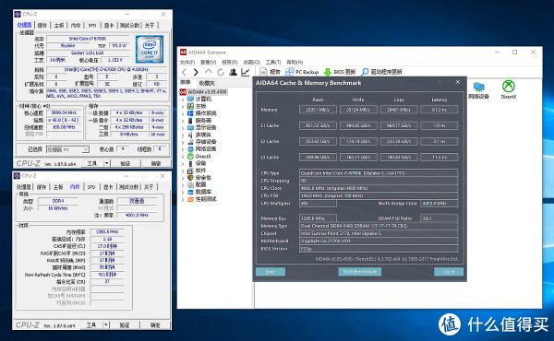Click the up-level arrow in AIDA64 toolbar
This screenshot has width=554, height=341.
[208, 72]
